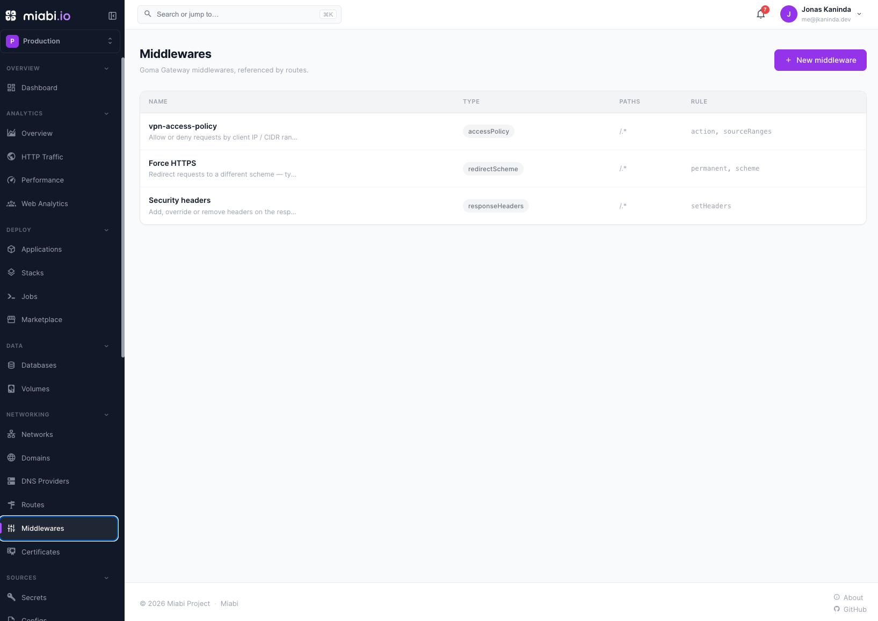Open the Jonas Kaninda account menu
Viewport: 878px width, 621px height.
click(x=822, y=14)
